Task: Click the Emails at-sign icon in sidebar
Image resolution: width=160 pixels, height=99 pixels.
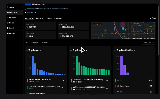Action: 8,23
